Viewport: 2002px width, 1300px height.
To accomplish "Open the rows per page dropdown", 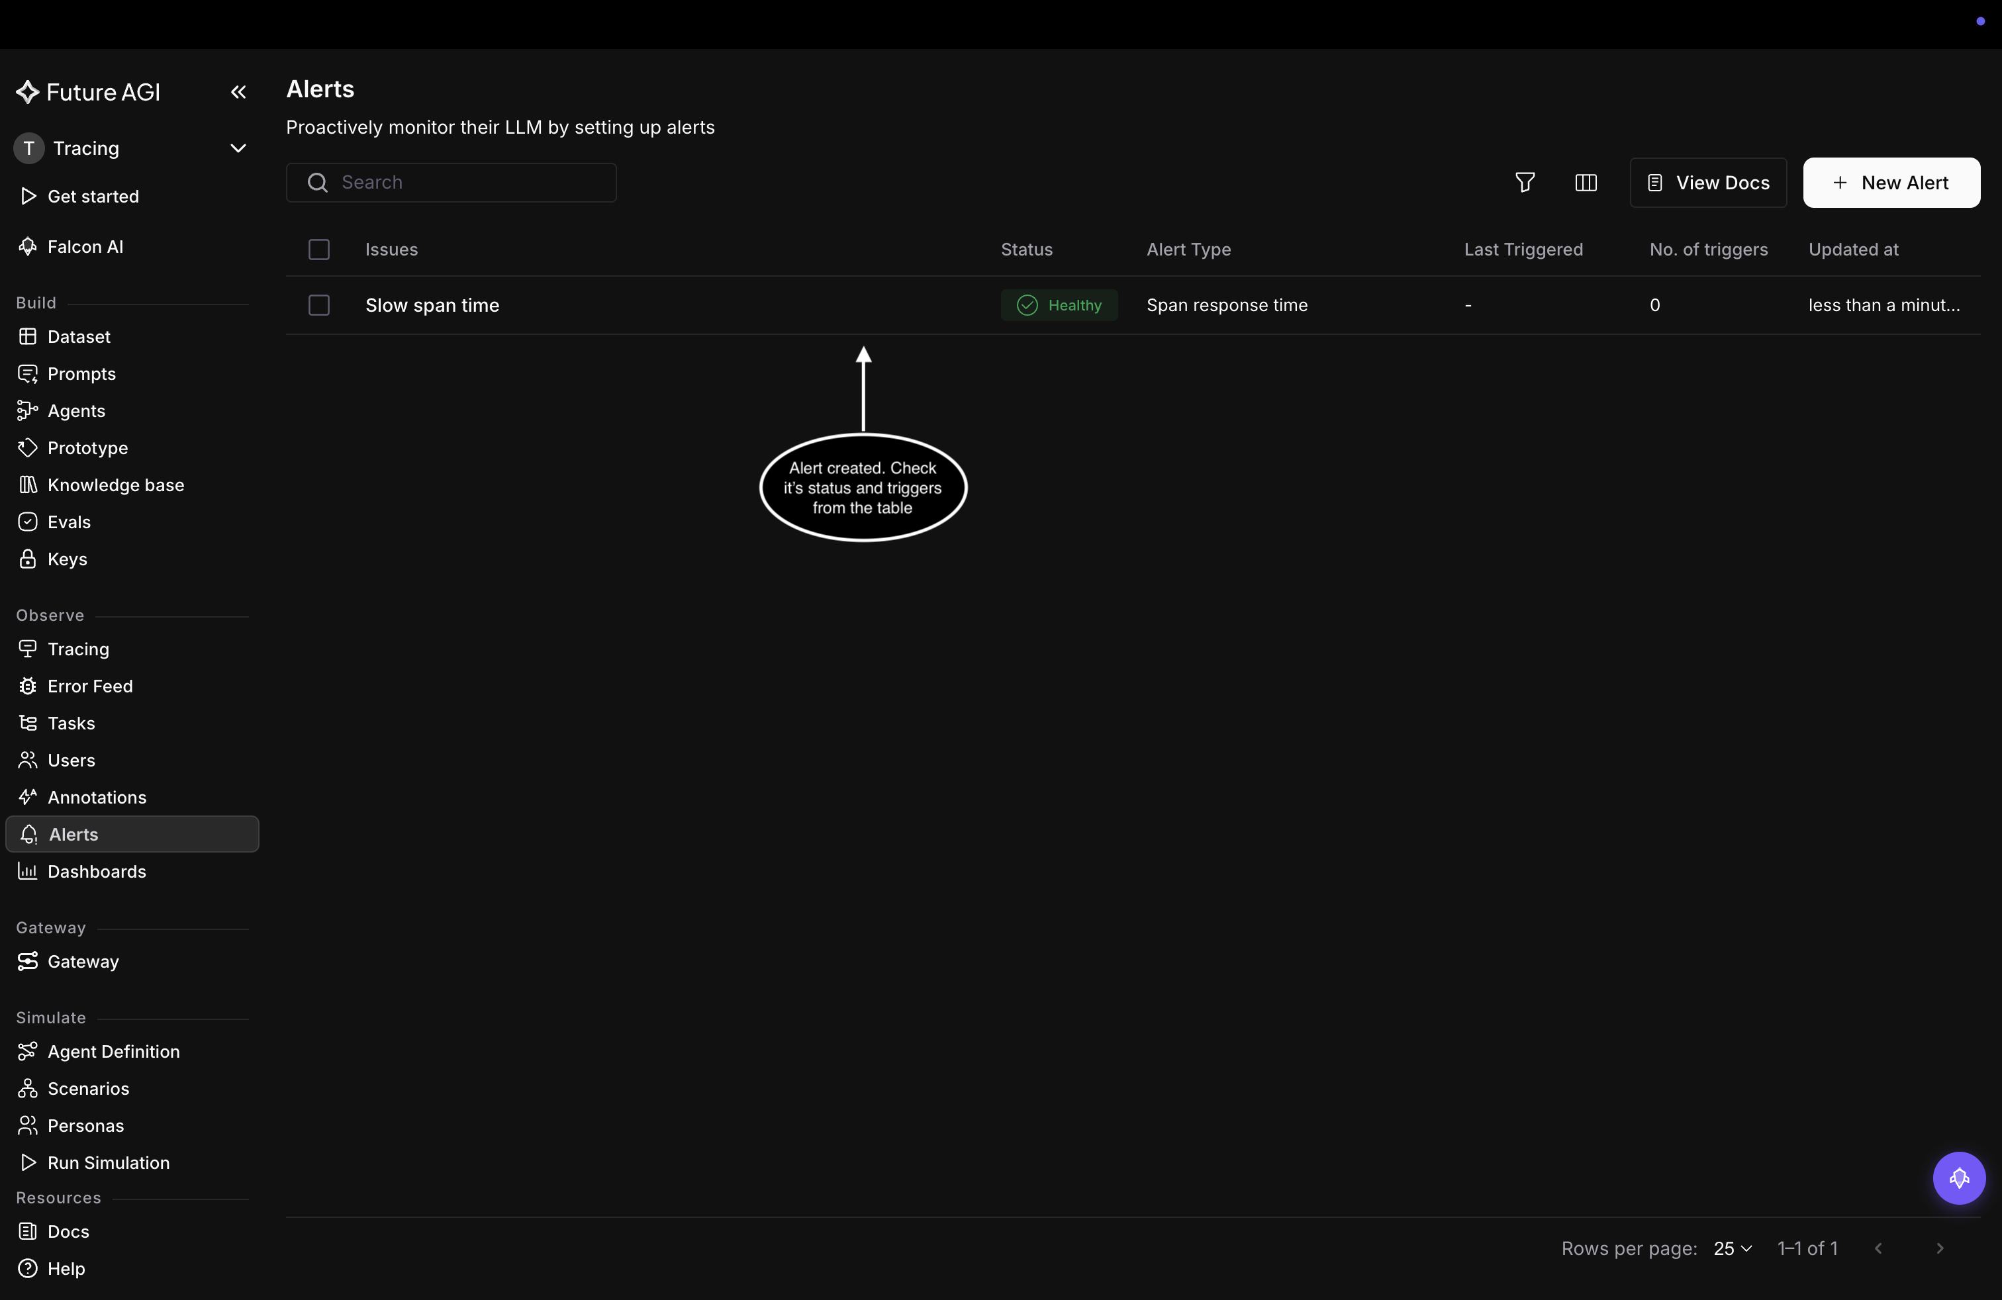I will (1733, 1248).
